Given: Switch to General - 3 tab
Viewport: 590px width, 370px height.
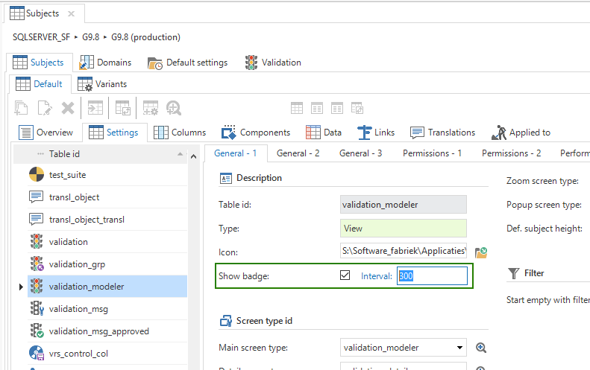Looking at the screenshot, I should 360,153.
